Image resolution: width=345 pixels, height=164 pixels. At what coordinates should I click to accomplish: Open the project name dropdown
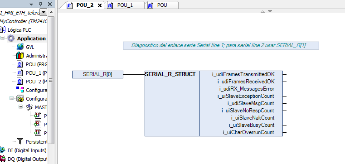coord(44,12)
